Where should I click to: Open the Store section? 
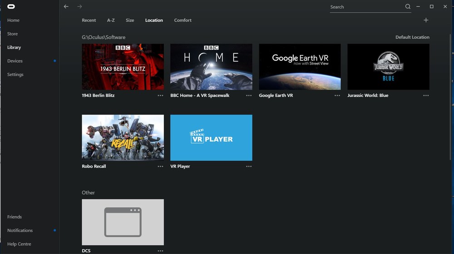pyautogui.click(x=12, y=34)
